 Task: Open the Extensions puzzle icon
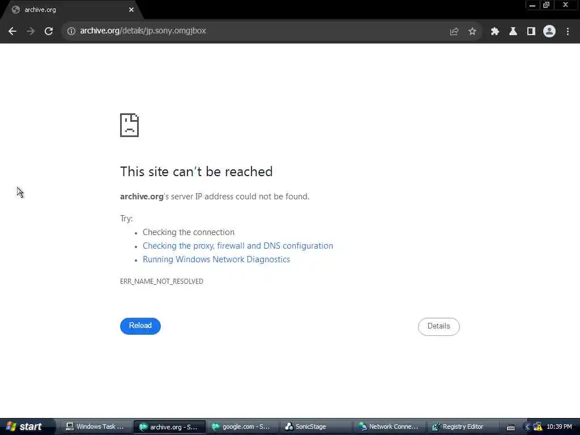coord(495,32)
